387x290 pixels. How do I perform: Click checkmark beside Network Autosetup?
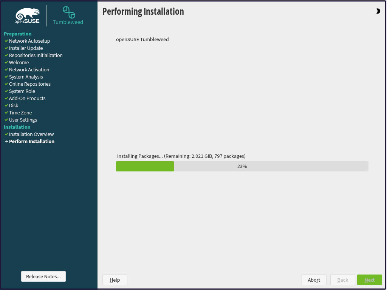click(x=6, y=41)
